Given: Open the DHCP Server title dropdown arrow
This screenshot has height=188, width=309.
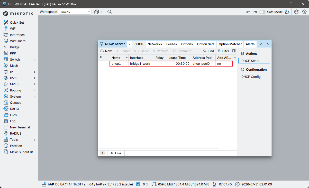Looking at the screenshot, I should (130, 44).
